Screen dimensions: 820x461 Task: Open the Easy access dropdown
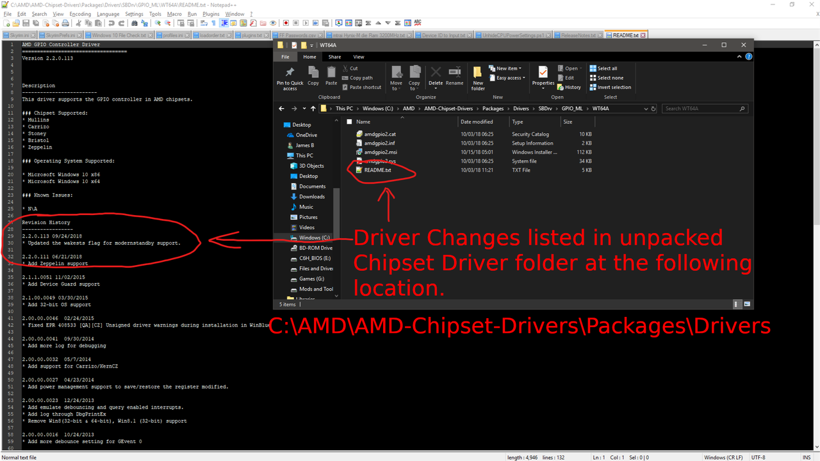tap(506, 78)
